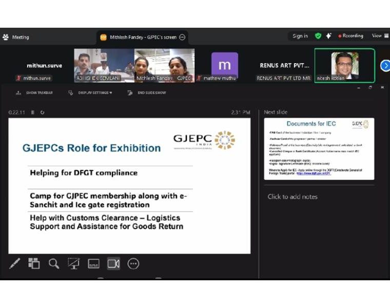Click Sign in at top bar
The width and height of the screenshot is (390, 308).
tap(300, 36)
